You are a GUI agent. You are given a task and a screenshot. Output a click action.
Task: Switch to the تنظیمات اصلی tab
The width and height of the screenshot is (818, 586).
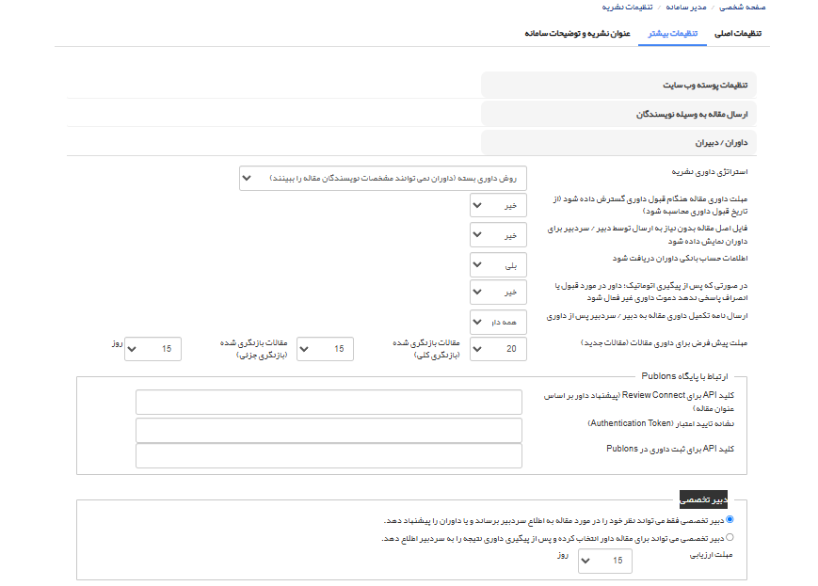[x=737, y=34]
